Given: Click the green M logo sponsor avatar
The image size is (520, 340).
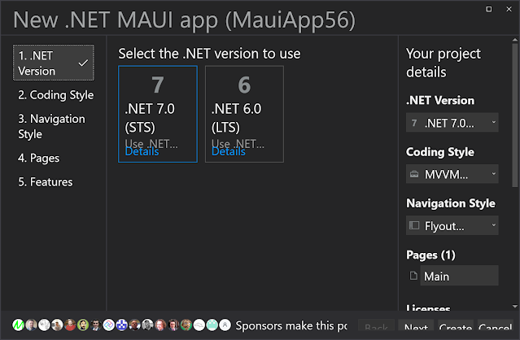Looking at the screenshot, I should point(18,325).
